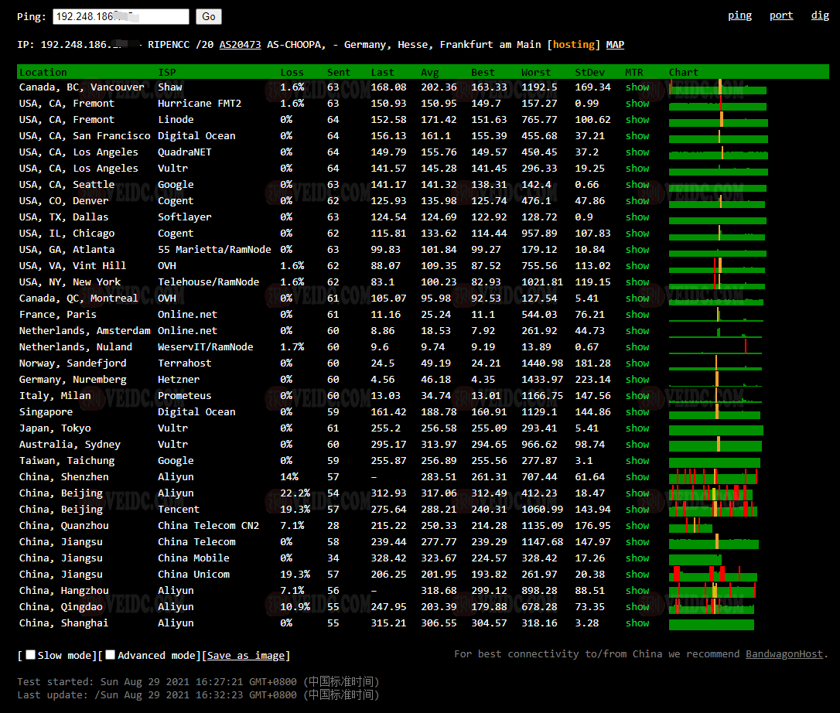This screenshot has height=713, width=840.
Task: Open the AS20473 link
Action: (x=240, y=45)
